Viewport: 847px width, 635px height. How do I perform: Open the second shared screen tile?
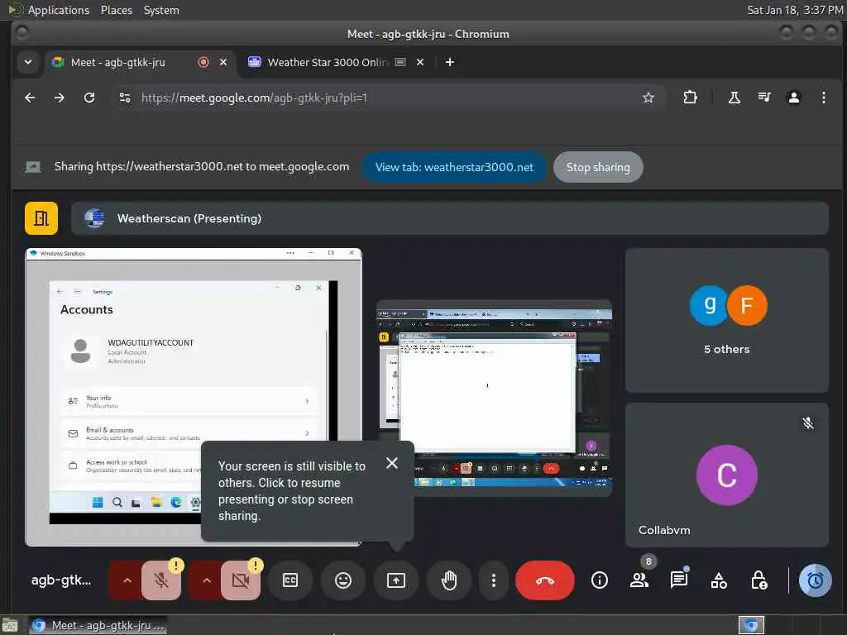[x=494, y=398]
